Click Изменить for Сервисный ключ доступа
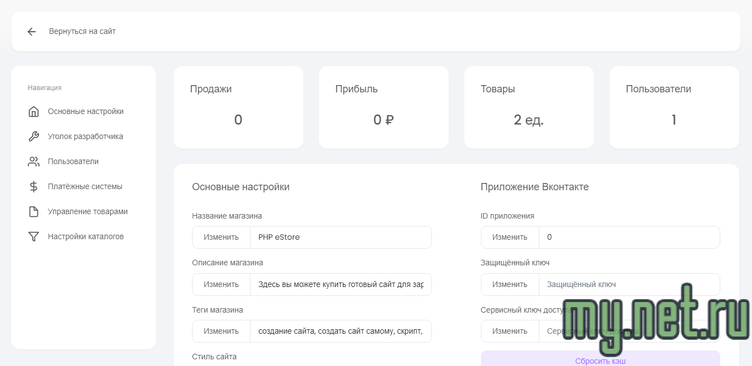The height and width of the screenshot is (366, 752). pos(510,331)
